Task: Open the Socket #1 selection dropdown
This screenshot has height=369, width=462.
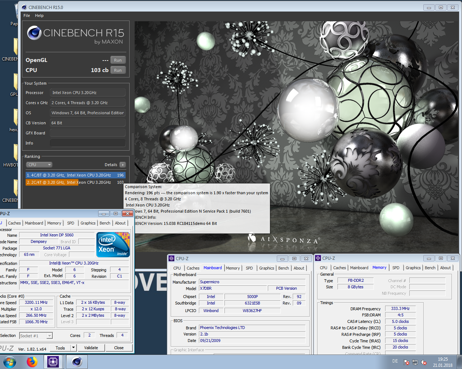Action: (36, 335)
